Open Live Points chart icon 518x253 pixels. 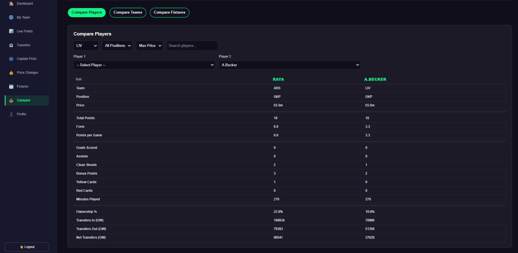click(x=11, y=31)
